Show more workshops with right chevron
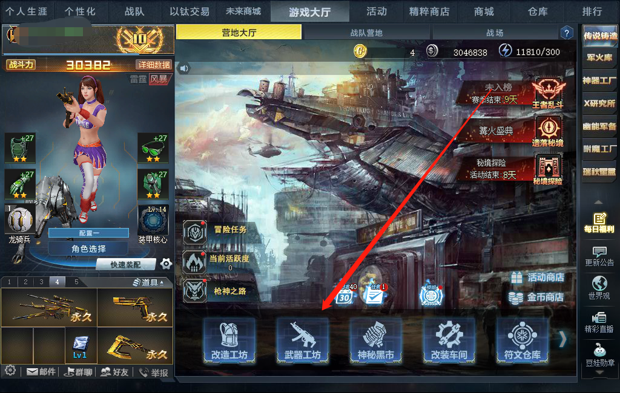This screenshot has width=620, height=393. (x=562, y=339)
